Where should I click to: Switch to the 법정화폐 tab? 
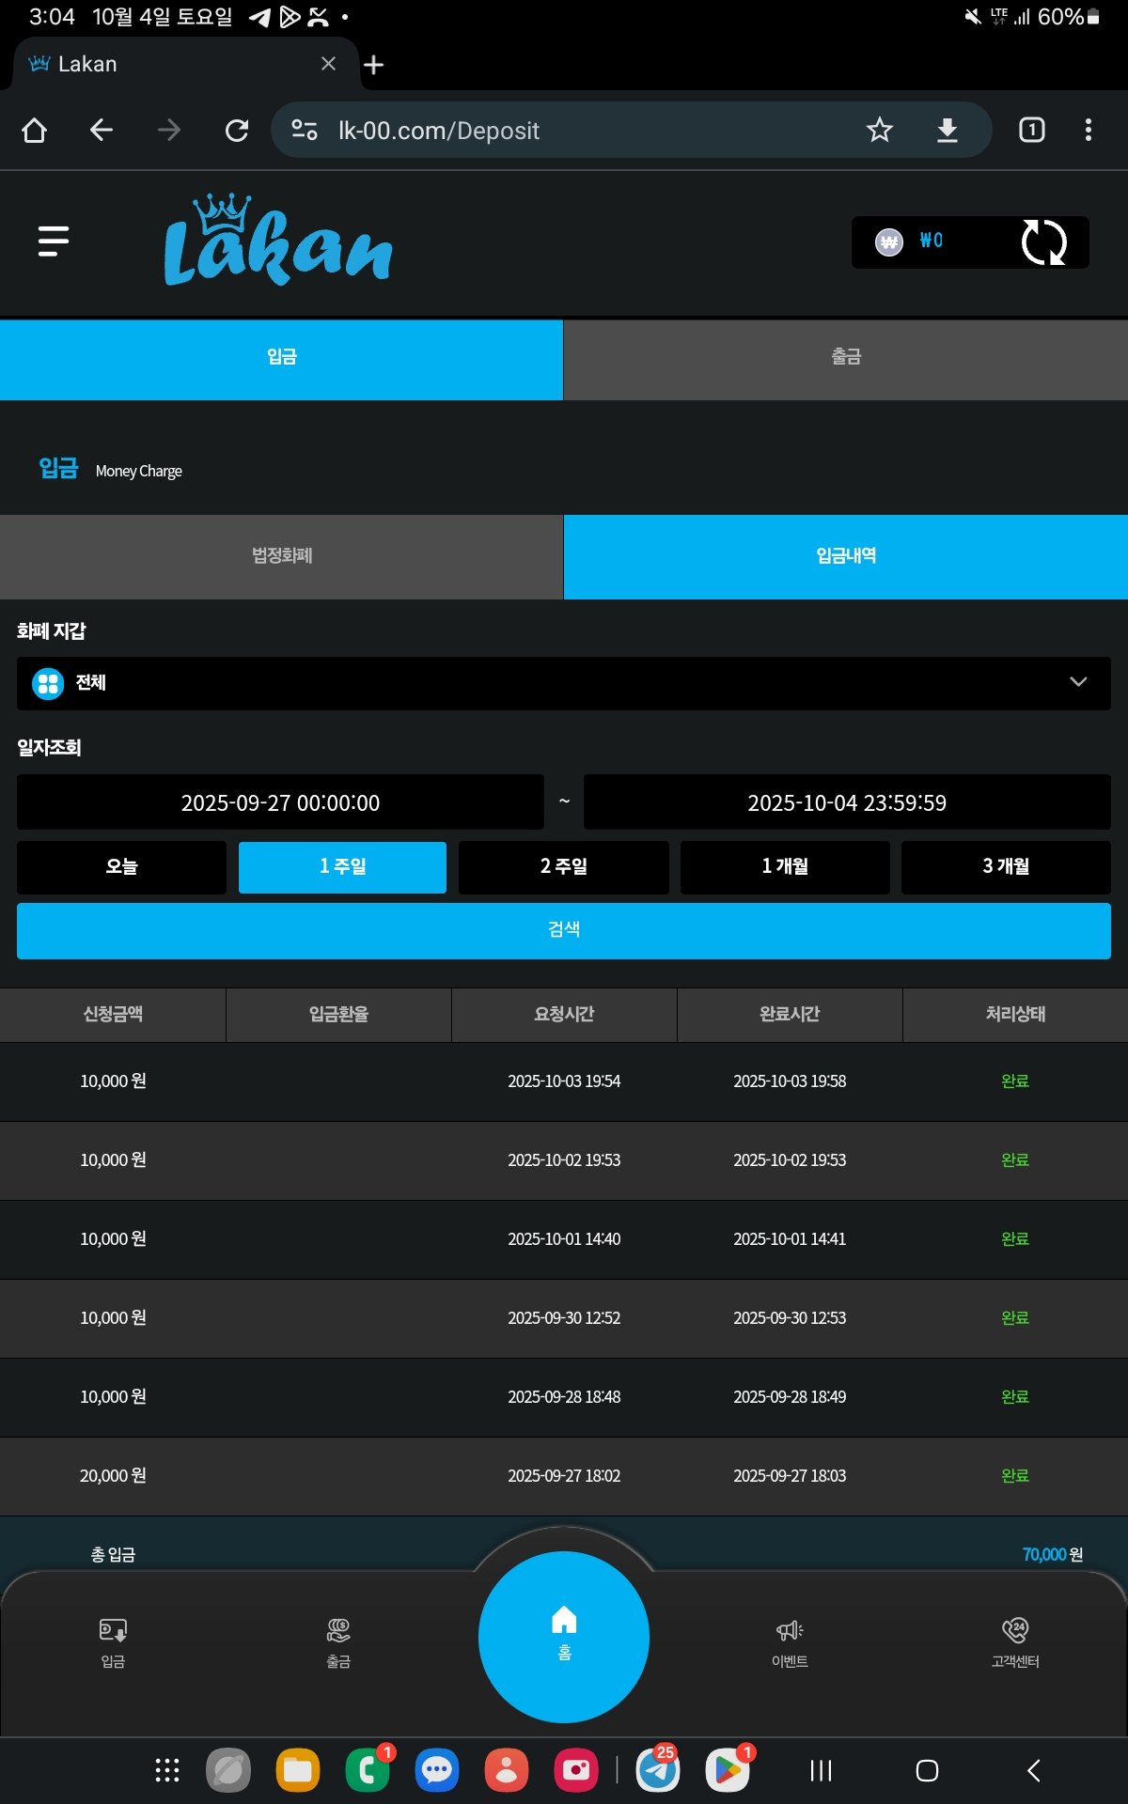tap(281, 556)
